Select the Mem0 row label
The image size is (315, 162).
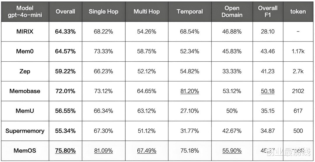click(25, 51)
